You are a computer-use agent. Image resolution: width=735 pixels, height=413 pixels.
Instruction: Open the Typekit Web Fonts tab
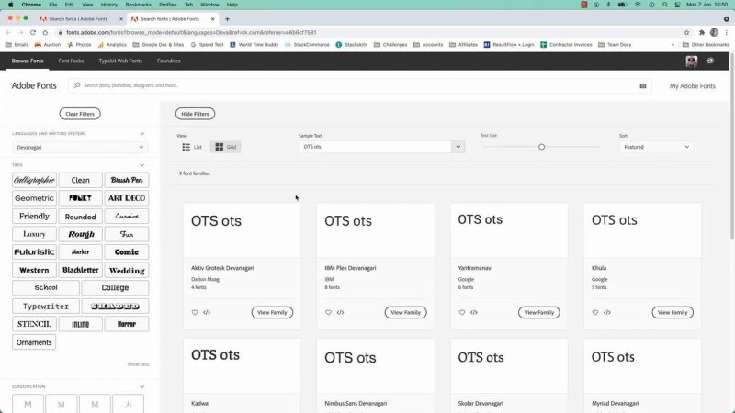[120, 61]
